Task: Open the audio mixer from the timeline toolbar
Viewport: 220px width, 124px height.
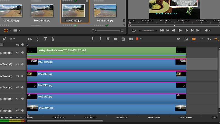Action: (30, 39)
